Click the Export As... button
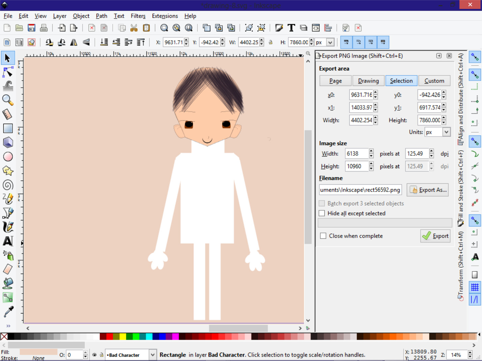 tap(428, 190)
